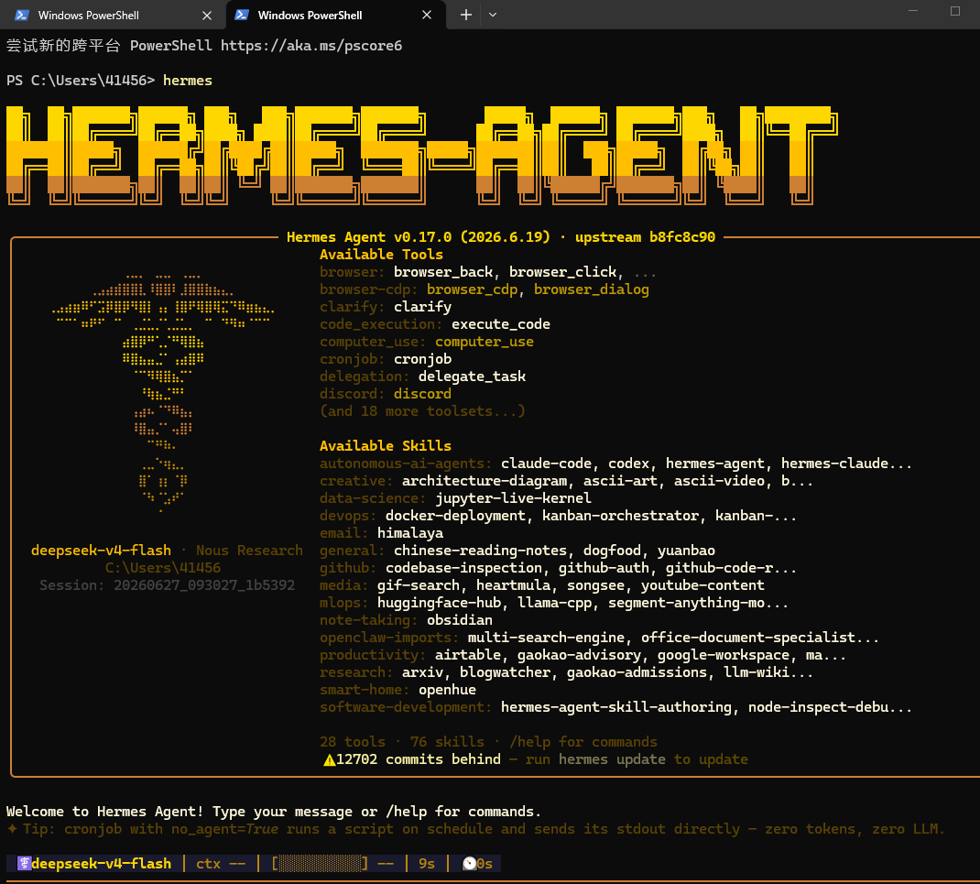Click the PowerShell icon on the inactive tab
The height and width of the screenshot is (884, 980).
[22, 15]
